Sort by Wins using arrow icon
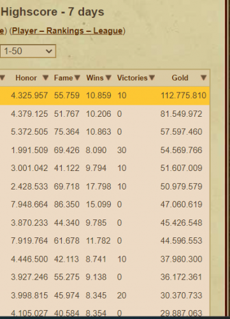230x319 pixels. coord(108,78)
